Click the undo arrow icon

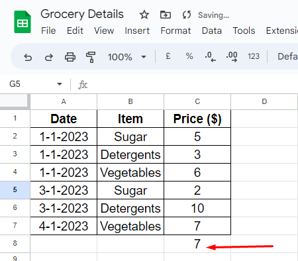(28, 57)
